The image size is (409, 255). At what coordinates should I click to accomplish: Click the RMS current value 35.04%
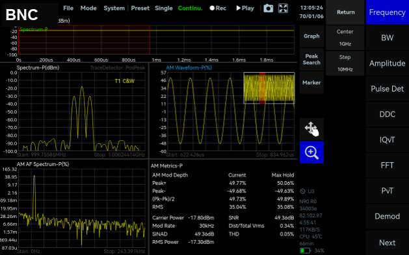click(x=237, y=207)
